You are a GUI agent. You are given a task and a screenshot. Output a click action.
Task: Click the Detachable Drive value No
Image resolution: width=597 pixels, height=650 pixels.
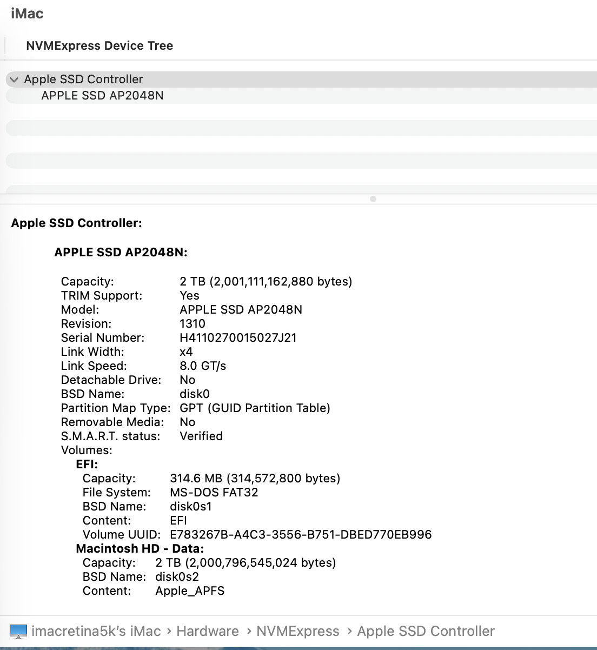188,380
